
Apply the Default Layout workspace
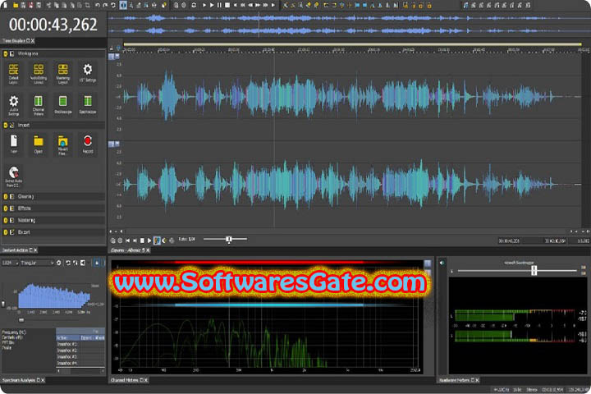pyautogui.click(x=14, y=73)
